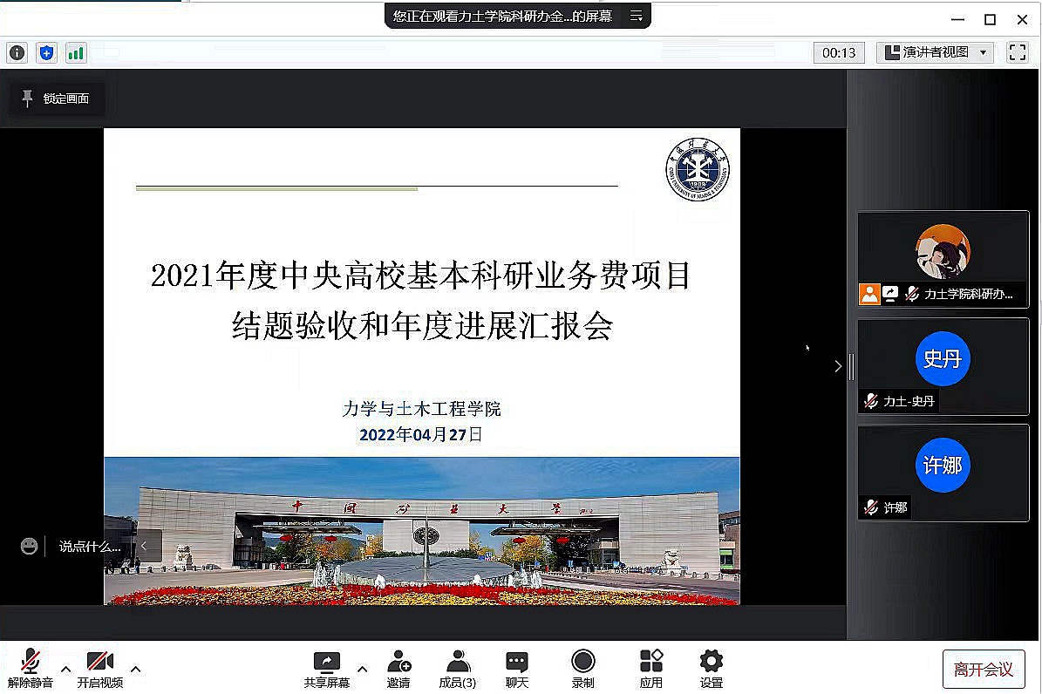Click the meeting info icon

[17, 53]
